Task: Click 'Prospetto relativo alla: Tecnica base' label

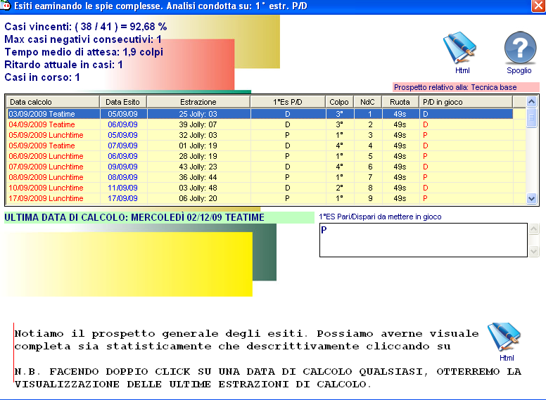Action: tap(466, 87)
